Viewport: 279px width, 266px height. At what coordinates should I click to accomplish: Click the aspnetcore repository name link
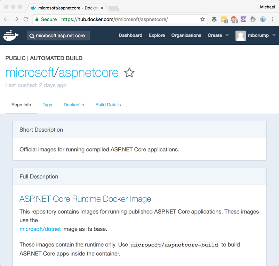click(x=88, y=73)
